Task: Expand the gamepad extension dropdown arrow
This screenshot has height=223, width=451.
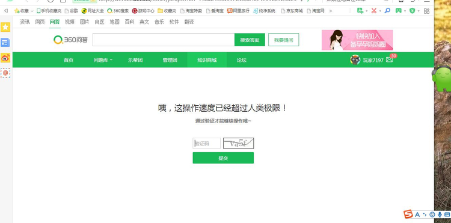Action: point(405,11)
